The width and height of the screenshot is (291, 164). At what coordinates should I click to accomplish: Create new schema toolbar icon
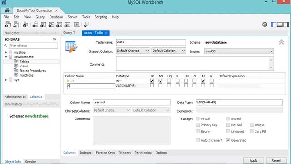coord(35,25)
